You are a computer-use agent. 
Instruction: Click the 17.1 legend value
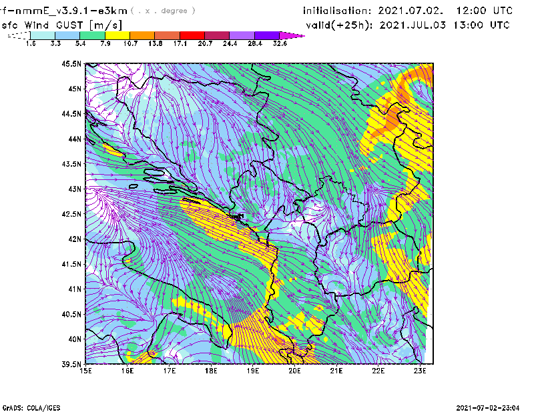pos(180,43)
